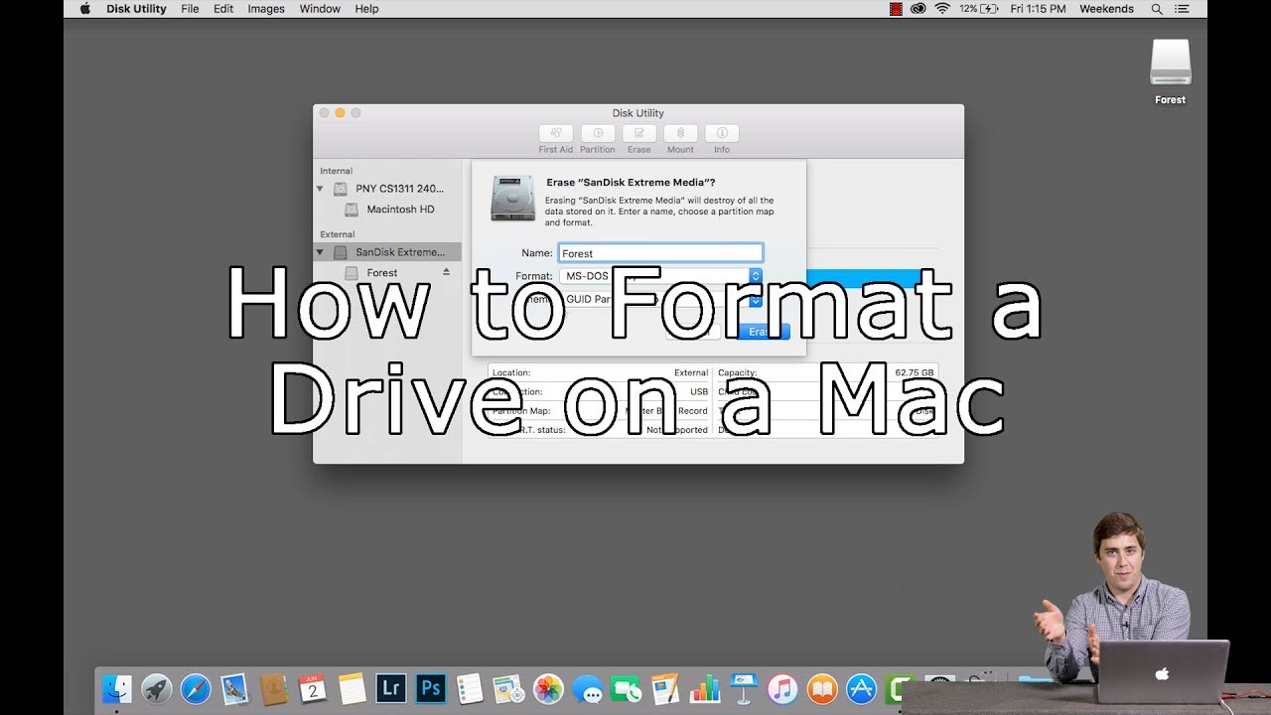Image resolution: width=1271 pixels, height=715 pixels.
Task: Select Macintosh HD in sidebar
Action: [x=387, y=210]
